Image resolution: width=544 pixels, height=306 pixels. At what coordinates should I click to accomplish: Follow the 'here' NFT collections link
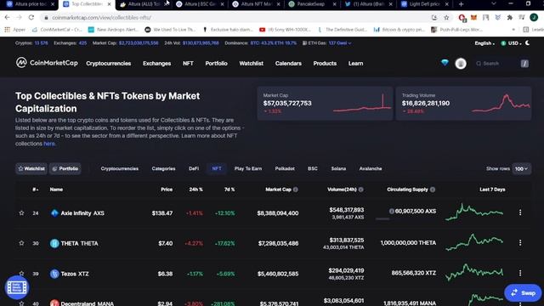pyautogui.click(x=49, y=144)
